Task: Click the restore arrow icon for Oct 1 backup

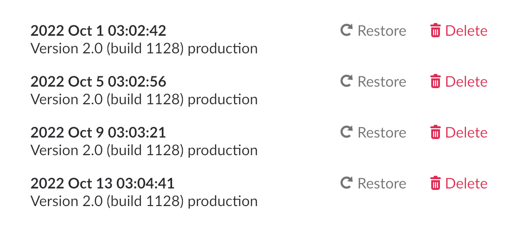Action: pyautogui.click(x=347, y=31)
